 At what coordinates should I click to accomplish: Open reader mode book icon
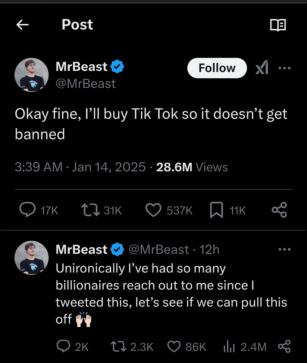[x=278, y=25]
